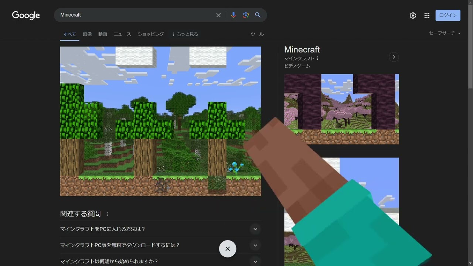Clear the Minecraft search text
The width and height of the screenshot is (473, 266).
[x=218, y=15]
